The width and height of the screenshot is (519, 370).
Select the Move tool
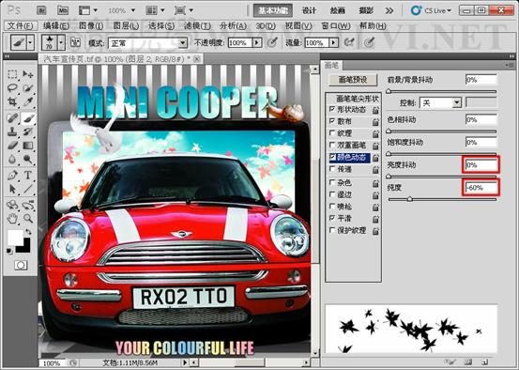[x=28, y=74]
